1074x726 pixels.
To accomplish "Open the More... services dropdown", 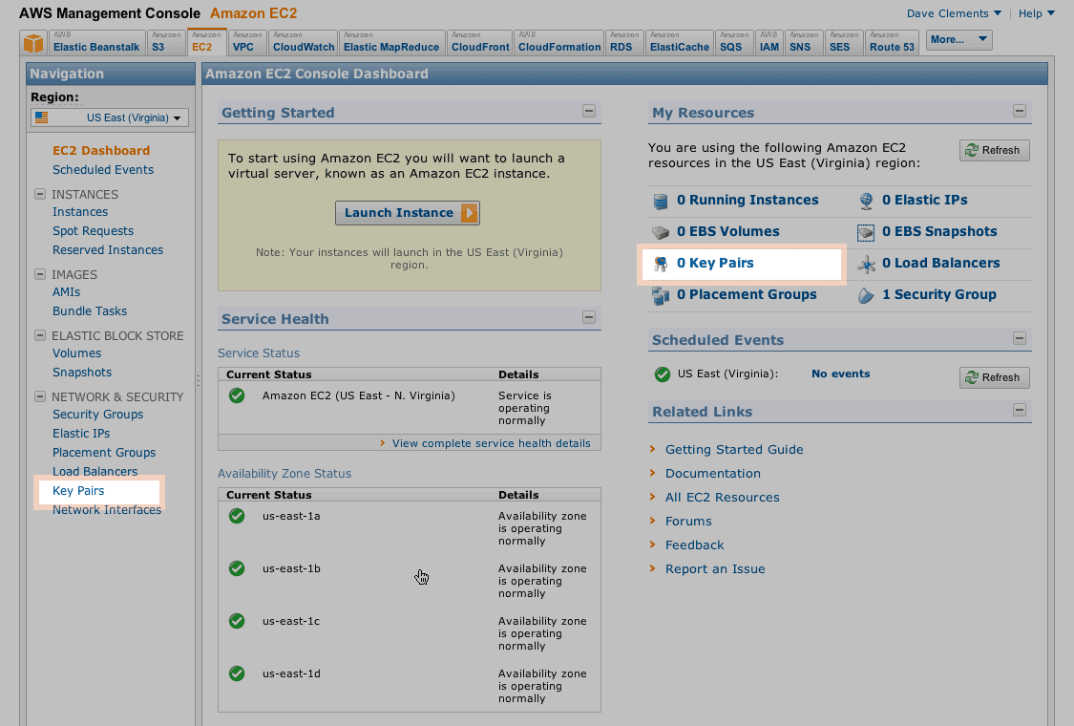I will [958, 39].
